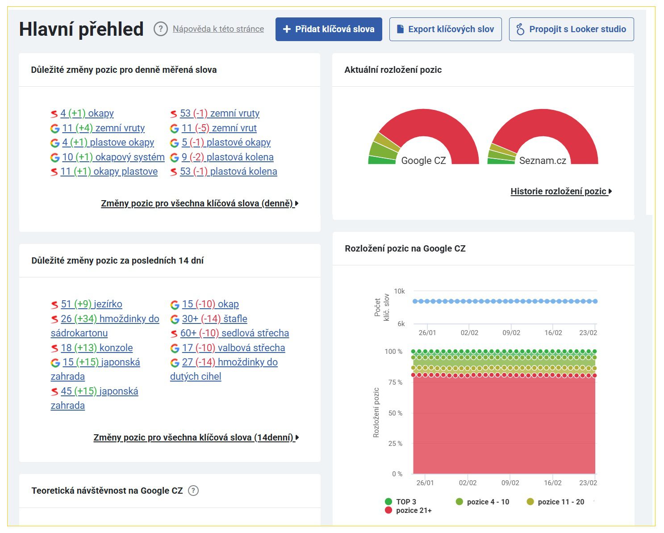This screenshot has height=533, width=664.
Task: Open the '26 (+34) hmoždinky do sádrokartonu' keyword
Action: tap(110, 319)
